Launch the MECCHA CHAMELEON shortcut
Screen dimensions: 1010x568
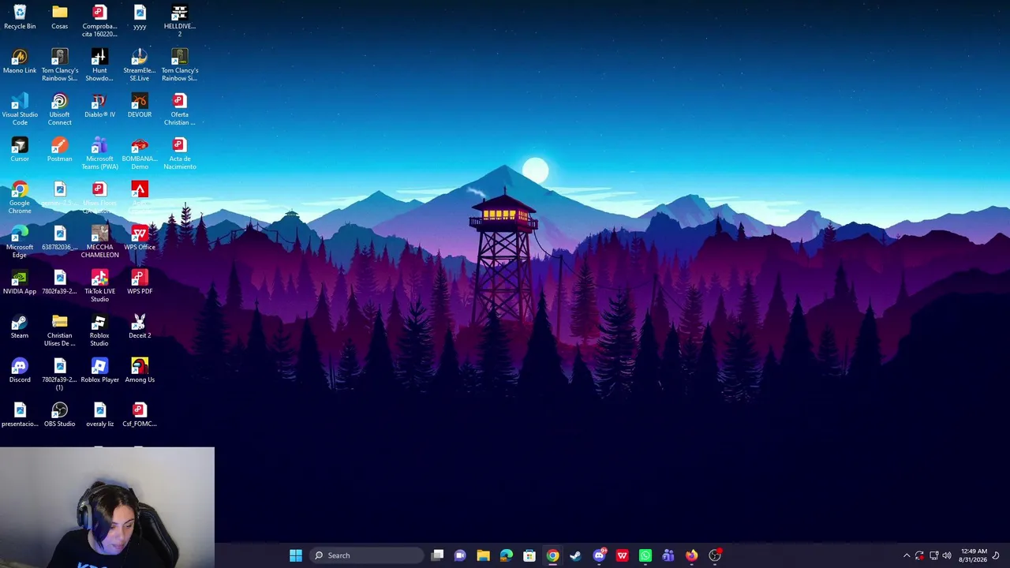point(99,242)
